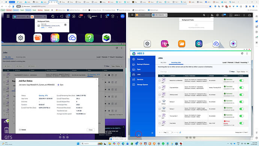Bookmark this page with the browser star

coord(210,6)
